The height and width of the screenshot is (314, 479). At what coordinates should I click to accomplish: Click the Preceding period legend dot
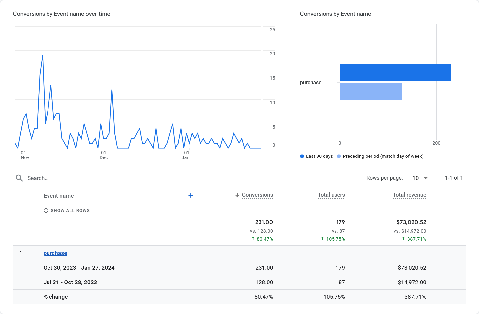339,156
